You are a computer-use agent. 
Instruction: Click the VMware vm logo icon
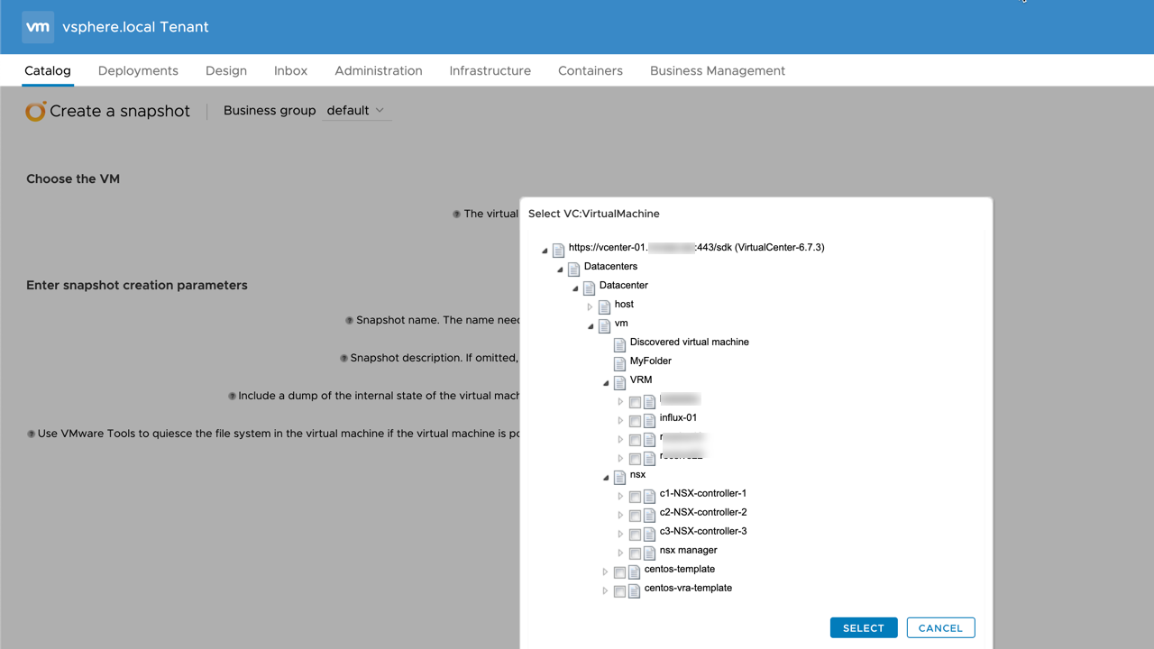coord(38,27)
